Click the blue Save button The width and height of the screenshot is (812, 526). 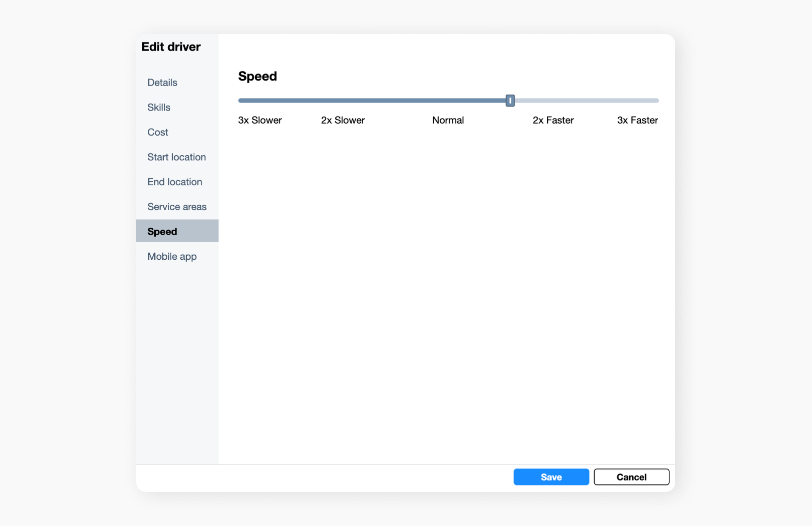pos(551,477)
